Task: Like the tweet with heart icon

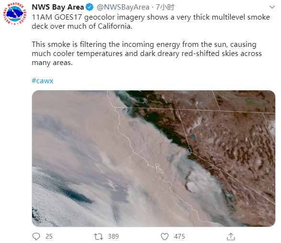Action: click(x=164, y=236)
